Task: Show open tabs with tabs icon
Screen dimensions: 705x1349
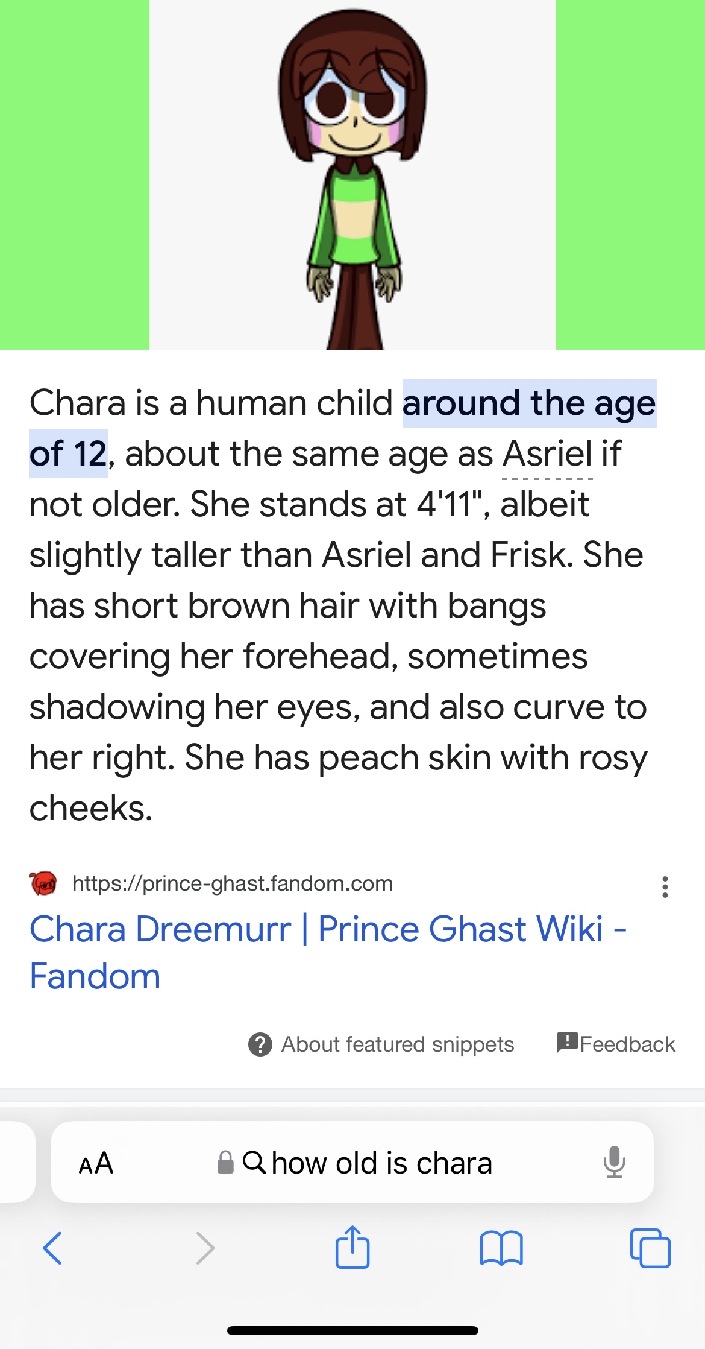Action: tap(650, 1248)
